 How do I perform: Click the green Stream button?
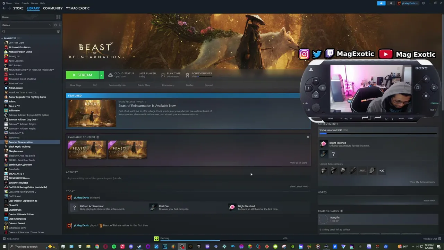[83, 75]
